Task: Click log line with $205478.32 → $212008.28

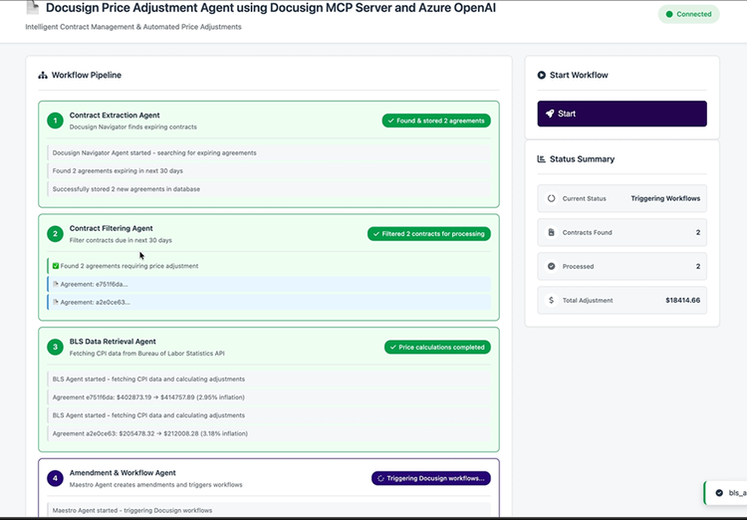Action: pos(269,433)
